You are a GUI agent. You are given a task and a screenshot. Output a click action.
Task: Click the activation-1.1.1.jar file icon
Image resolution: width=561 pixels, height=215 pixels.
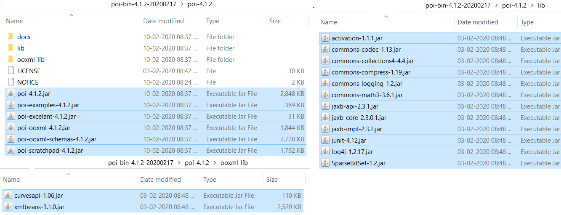coord(325,38)
